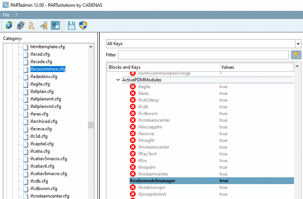Select ifacad.cfg in the category tree
The width and height of the screenshot is (303, 199).
(x=40, y=54)
